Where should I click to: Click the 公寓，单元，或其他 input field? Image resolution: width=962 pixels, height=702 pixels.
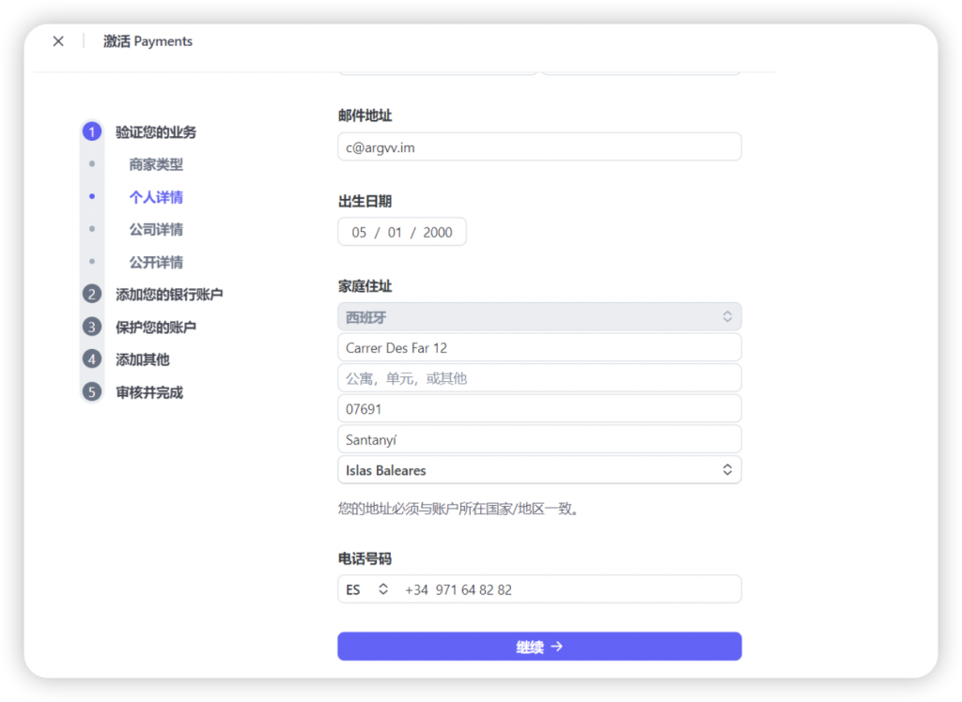[x=539, y=378]
